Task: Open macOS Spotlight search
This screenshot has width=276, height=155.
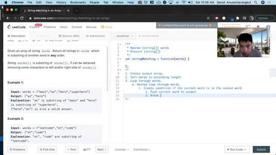Action: (256, 2)
